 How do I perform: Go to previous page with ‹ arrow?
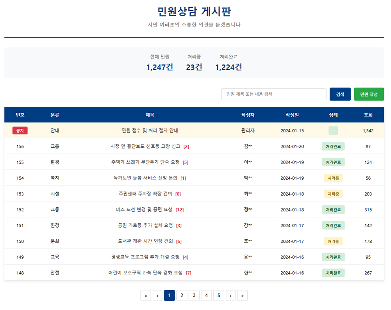157,296
